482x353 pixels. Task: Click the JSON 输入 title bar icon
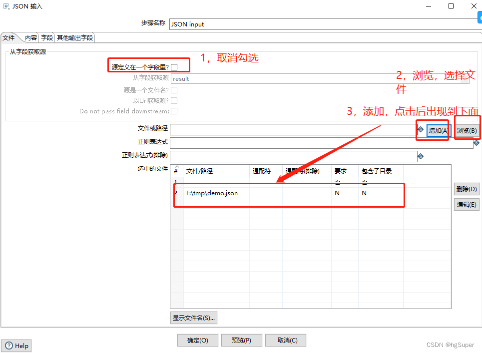pyautogui.click(x=6, y=6)
